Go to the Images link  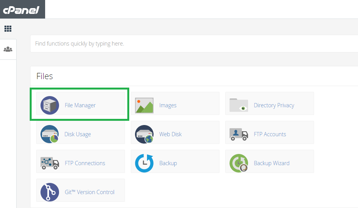(x=168, y=105)
